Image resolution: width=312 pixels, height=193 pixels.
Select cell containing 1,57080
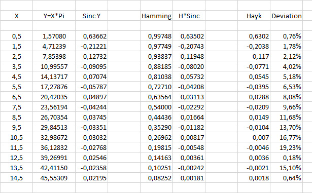[x=54, y=36]
